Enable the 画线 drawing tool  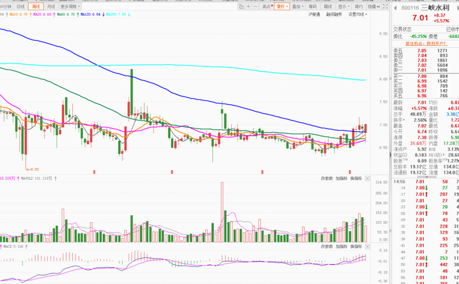328,7
